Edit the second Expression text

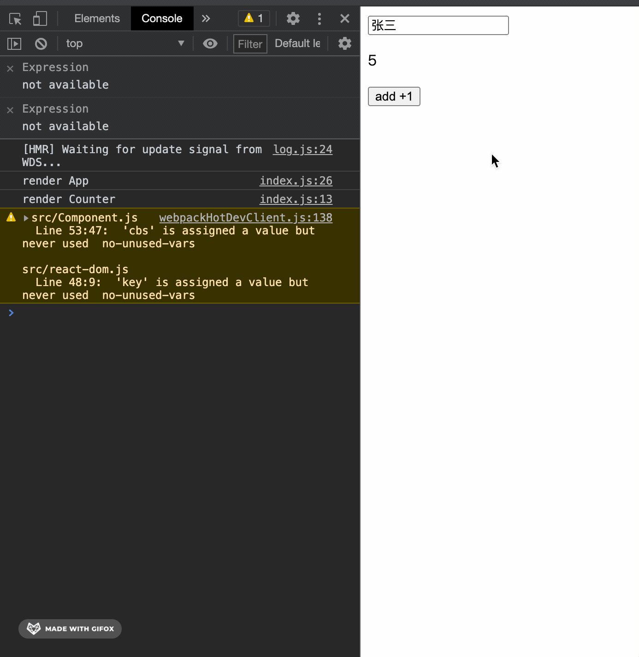point(55,109)
